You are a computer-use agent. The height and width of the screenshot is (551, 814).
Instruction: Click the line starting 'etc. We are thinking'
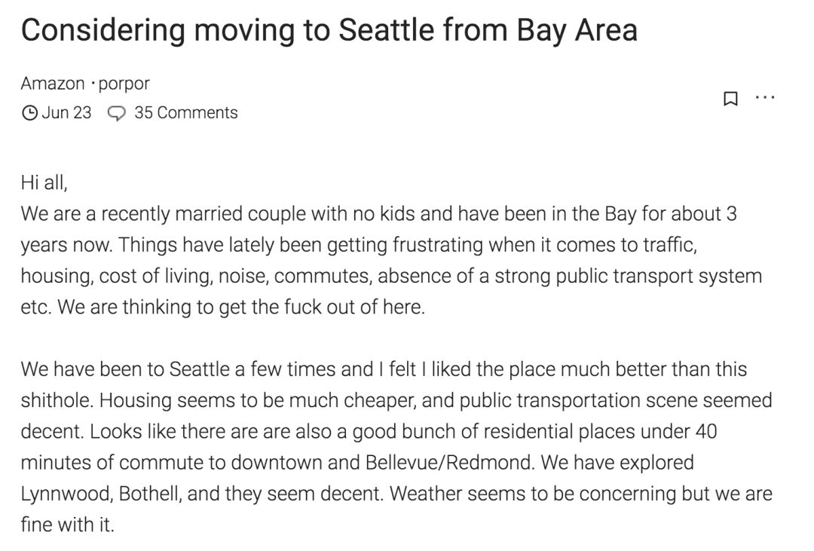coord(222,308)
